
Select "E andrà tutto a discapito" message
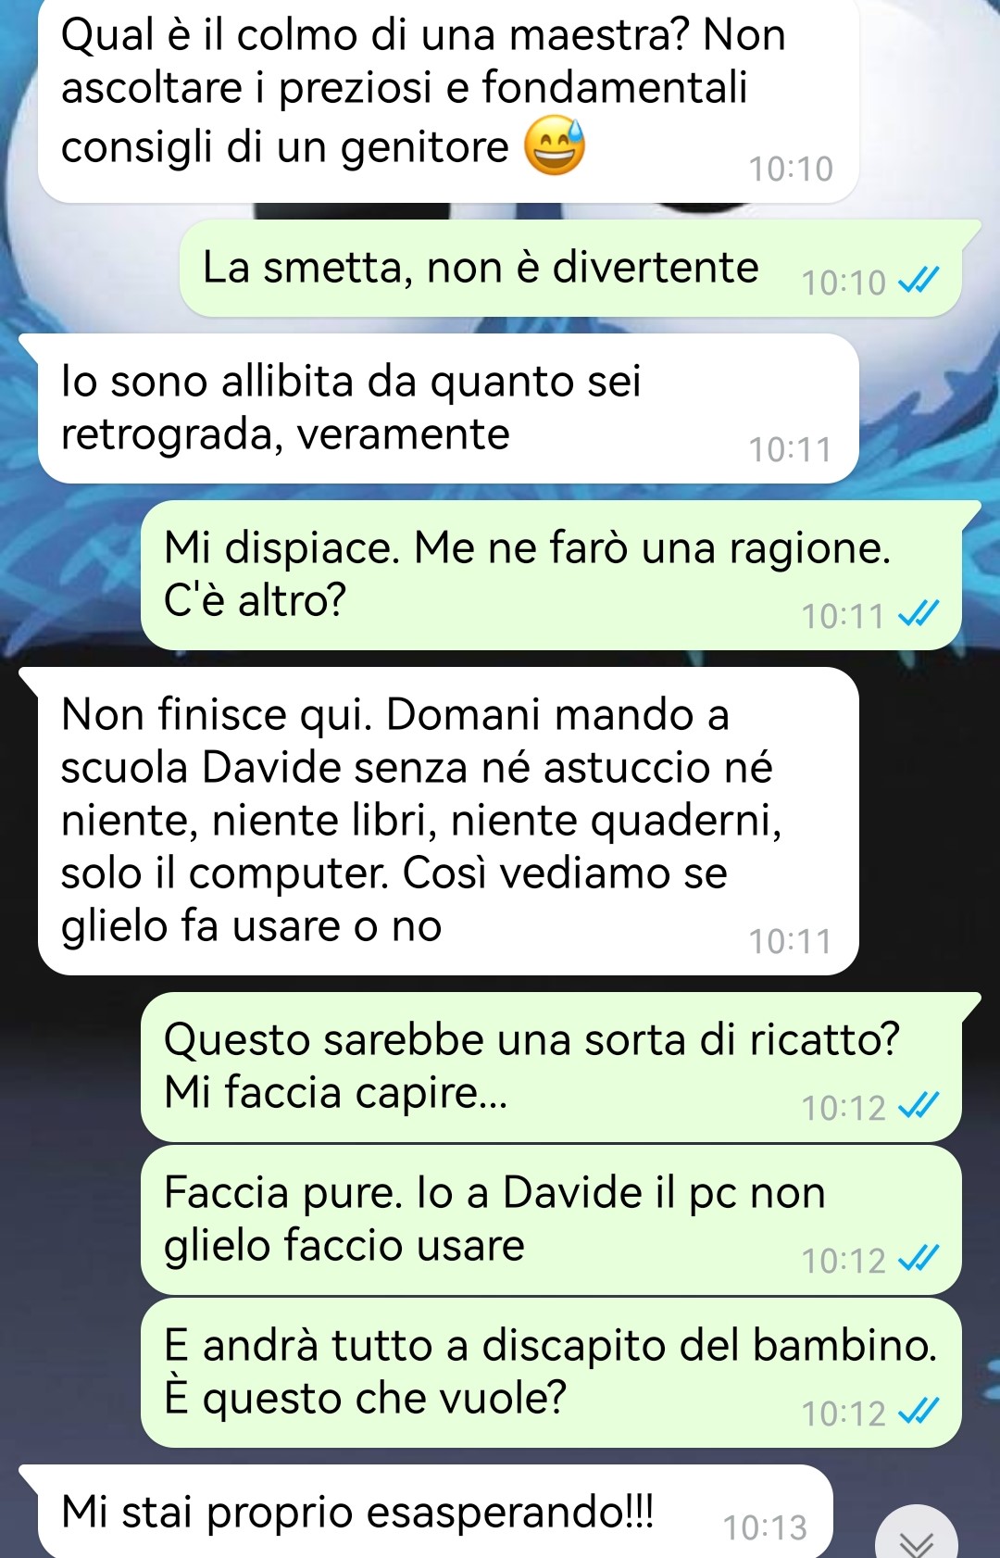[551, 1373]
